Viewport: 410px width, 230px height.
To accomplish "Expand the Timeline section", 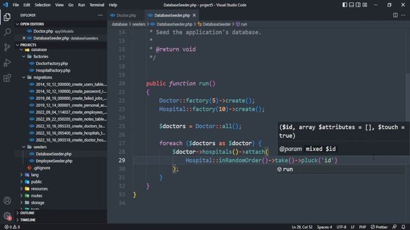I will coord(61,220).
